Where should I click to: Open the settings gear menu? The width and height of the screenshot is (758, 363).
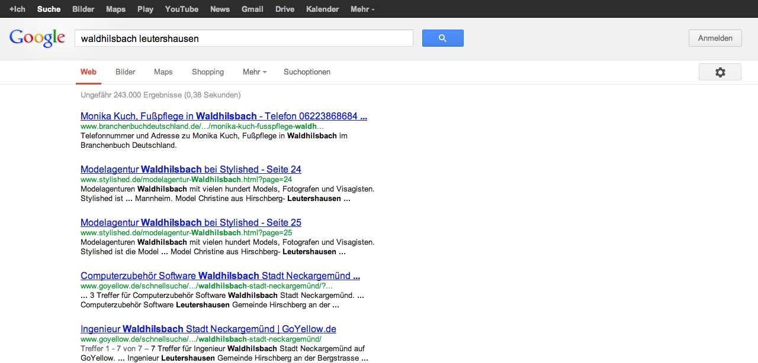720,72
